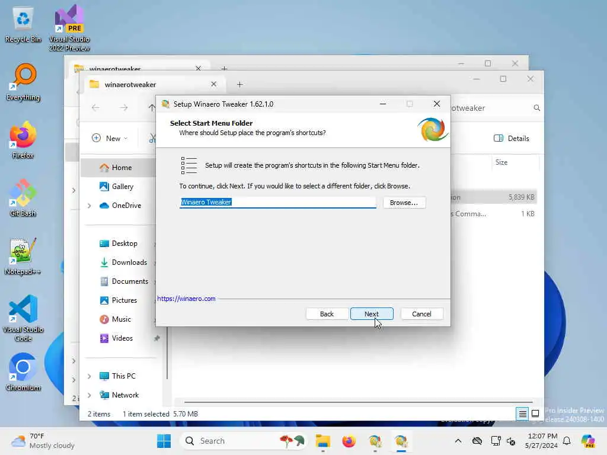Open the notifications bell
The width and height of the screenshot is (607, 455).
567,441
